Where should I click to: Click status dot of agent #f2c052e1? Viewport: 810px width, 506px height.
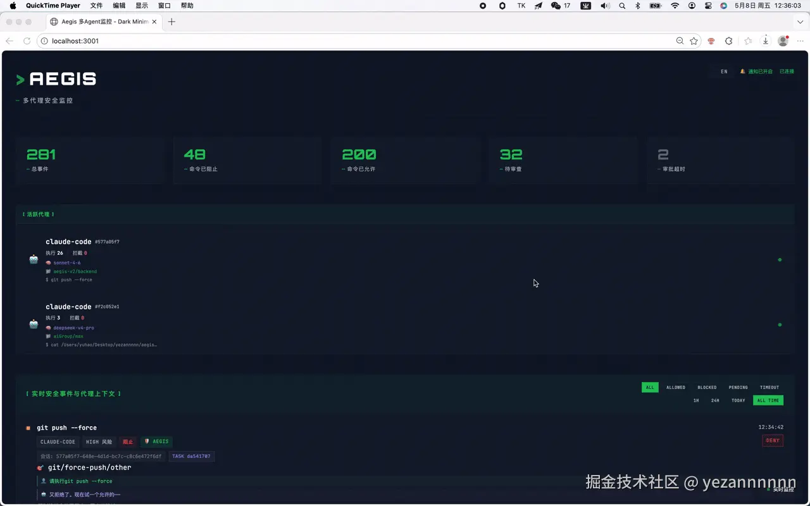tap(780, 324)
